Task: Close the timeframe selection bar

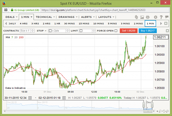Action: pos(166,23)
